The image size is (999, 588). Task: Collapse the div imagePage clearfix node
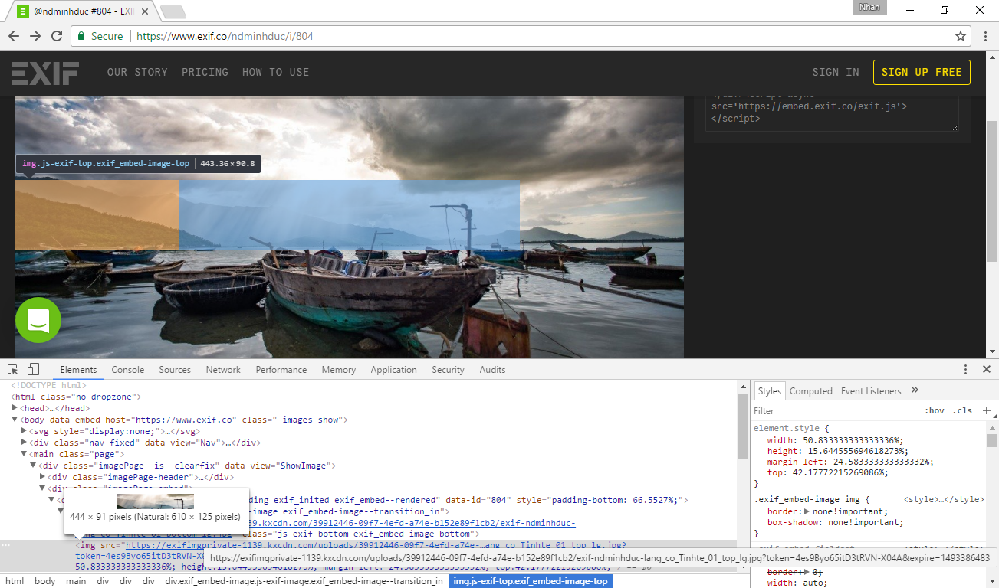point(33,465)
